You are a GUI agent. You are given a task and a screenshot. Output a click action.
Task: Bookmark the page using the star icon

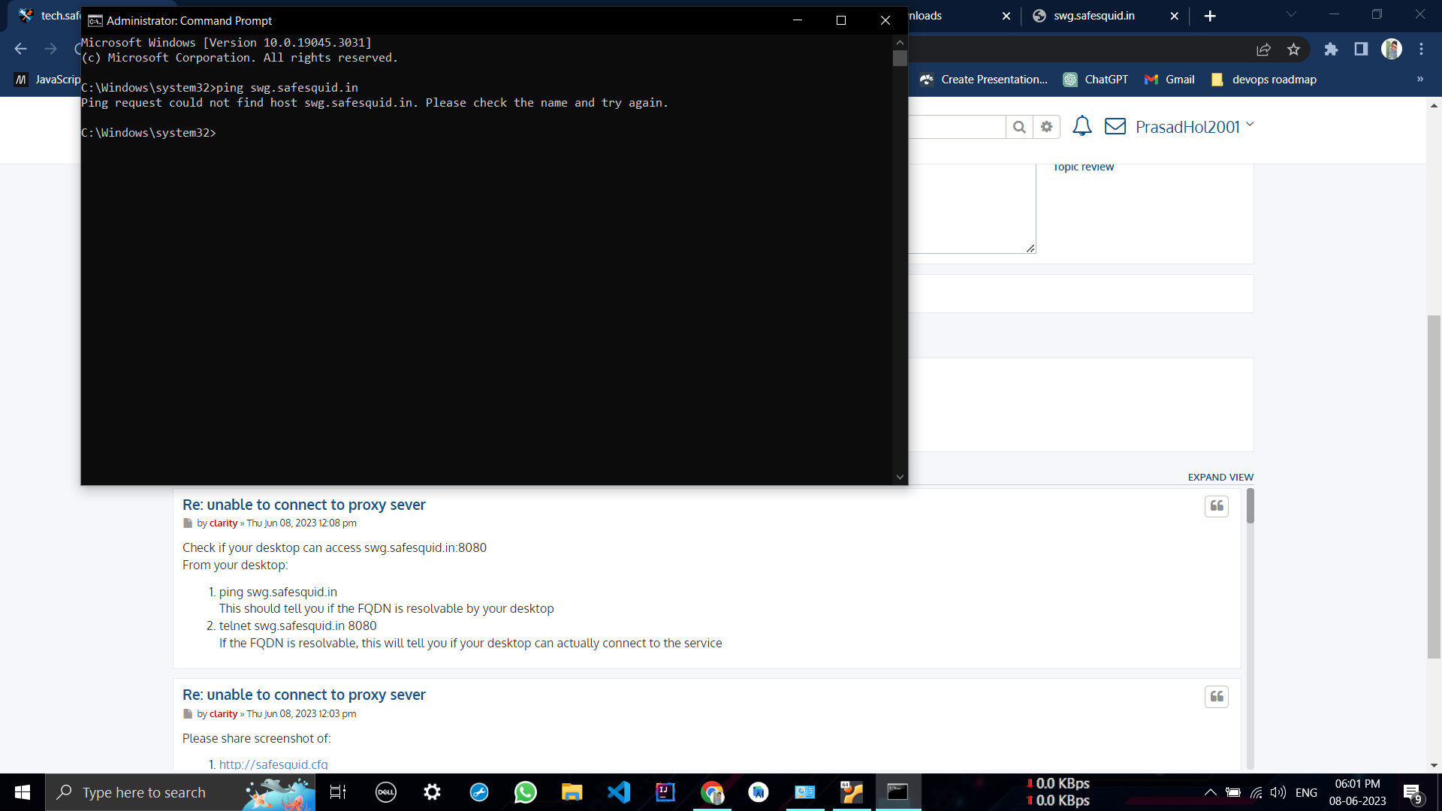click(1293, 49)
